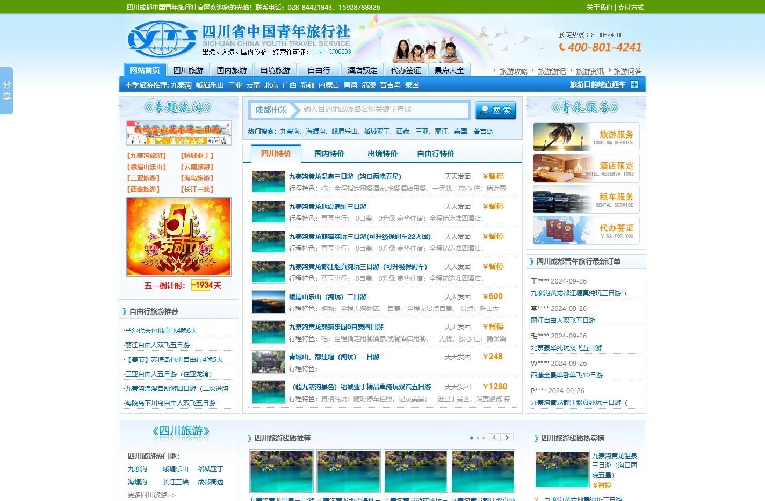
Task: Click the next arrow in 四川旅游线路推荐 carousel
Action: 507,438
